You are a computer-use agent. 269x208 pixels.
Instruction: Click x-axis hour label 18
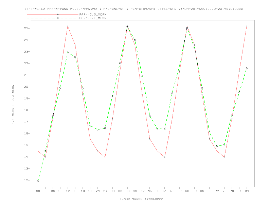83,191
